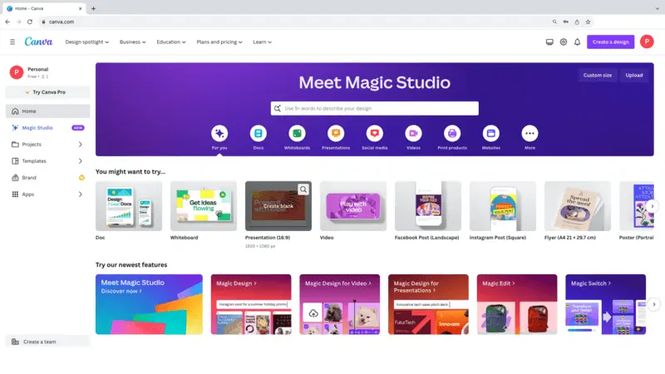Open the Doc design thumbnail
Viewport: 665px width, 374px height.
[129, 206]
